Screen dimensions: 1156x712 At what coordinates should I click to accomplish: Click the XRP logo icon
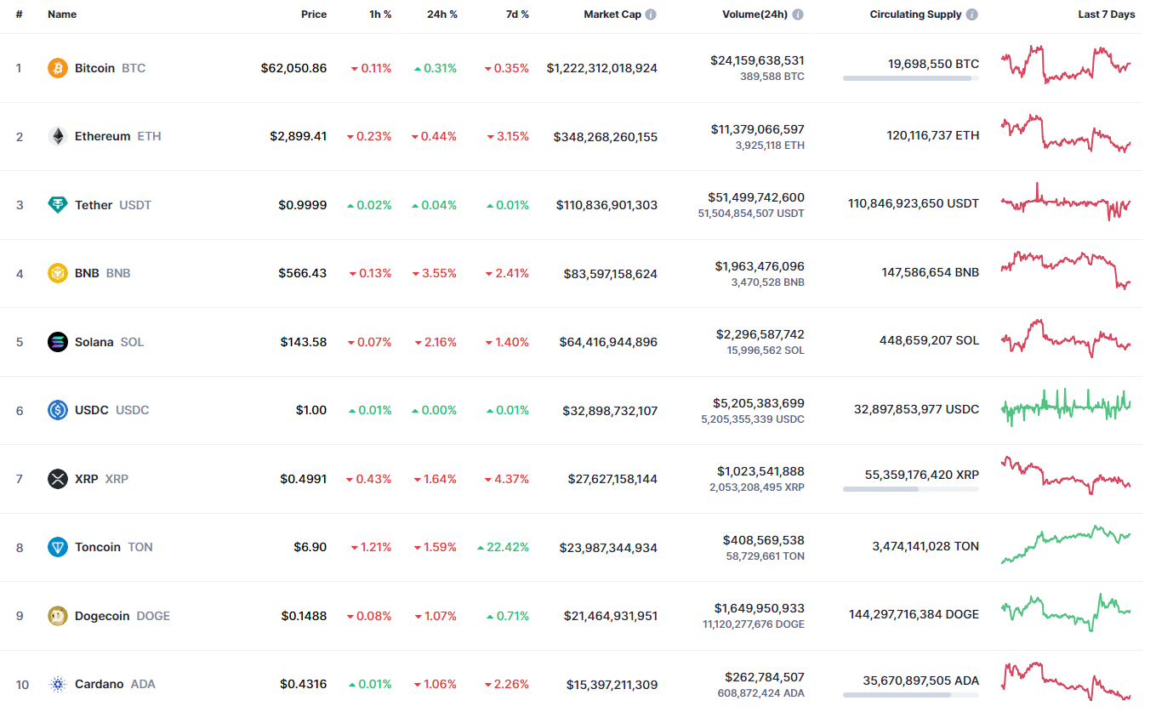(58, 479)
